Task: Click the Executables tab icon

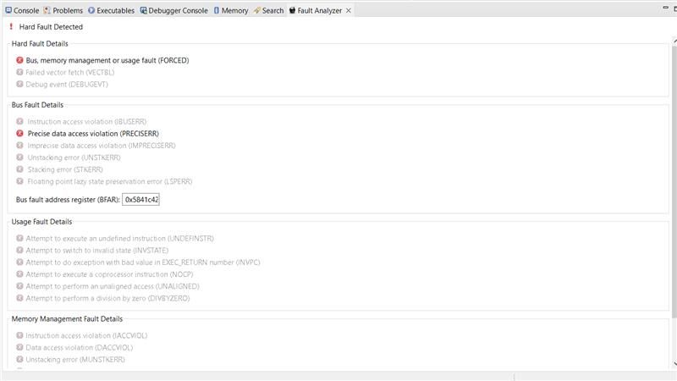Action: 91,10
